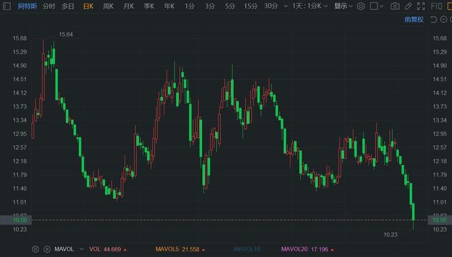The height and width of the screenshot is (257, 452).
Task: Click the undo/reset arrow near 前复权
Action: tap(433, 19)
